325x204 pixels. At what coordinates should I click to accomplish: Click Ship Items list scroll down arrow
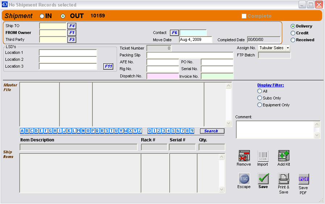(222, 190)
